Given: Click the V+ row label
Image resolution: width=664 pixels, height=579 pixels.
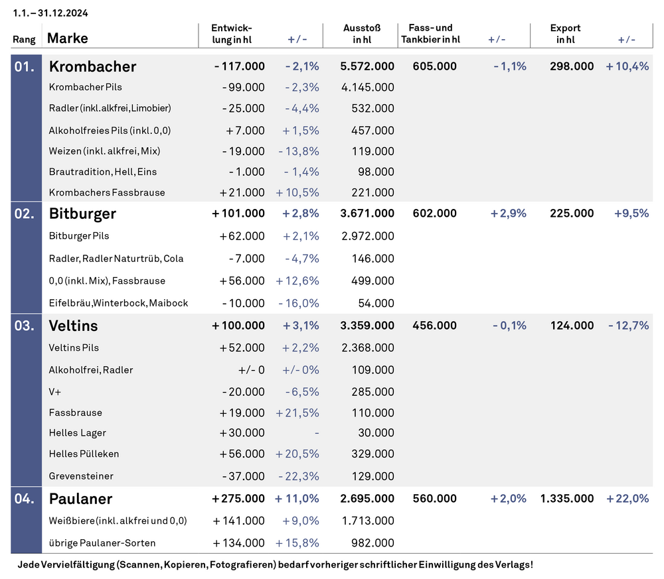Looking at the screenshot, I should coord(54,392).
